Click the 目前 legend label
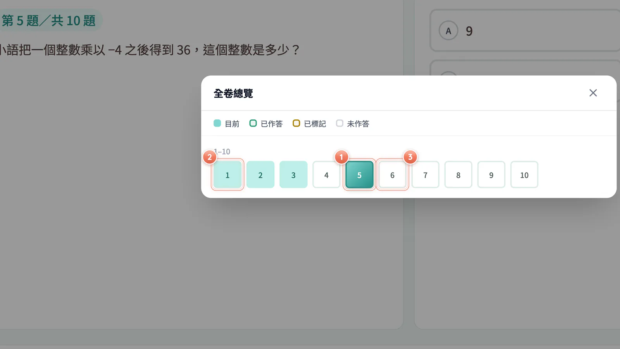The width and height of the screenshot is (620, 349). click(x=232, y=124)
